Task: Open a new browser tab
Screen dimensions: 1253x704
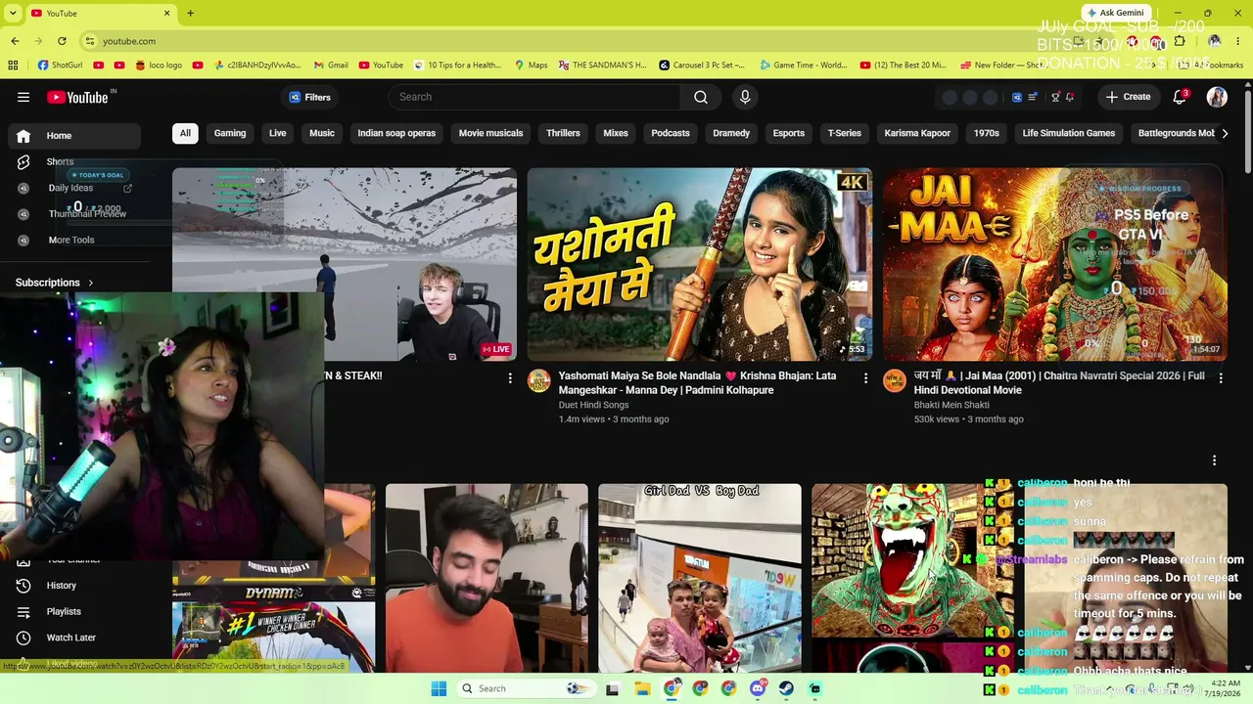Action: (x=190, y=14)
